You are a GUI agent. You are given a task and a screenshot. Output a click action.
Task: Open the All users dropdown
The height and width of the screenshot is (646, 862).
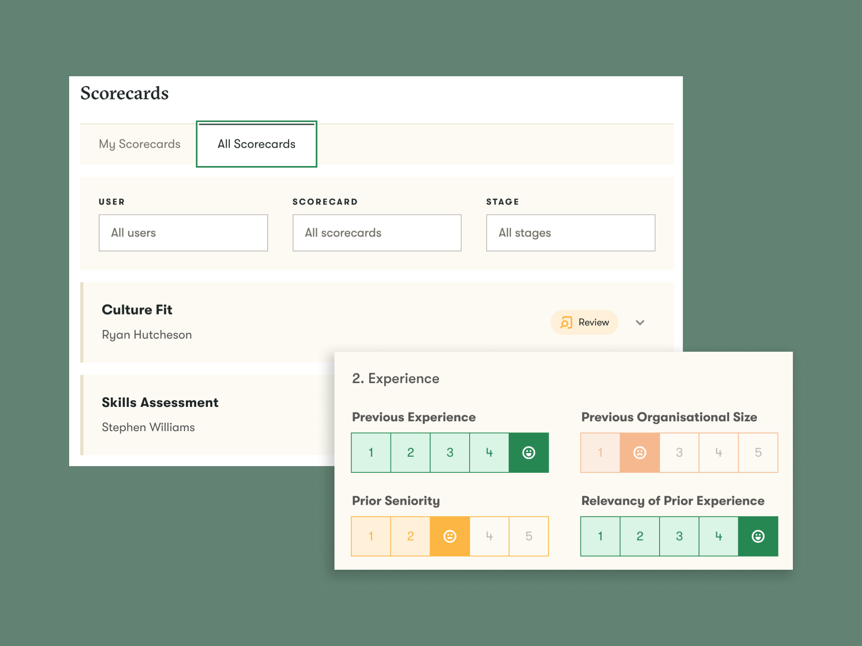tap(183, 233)
